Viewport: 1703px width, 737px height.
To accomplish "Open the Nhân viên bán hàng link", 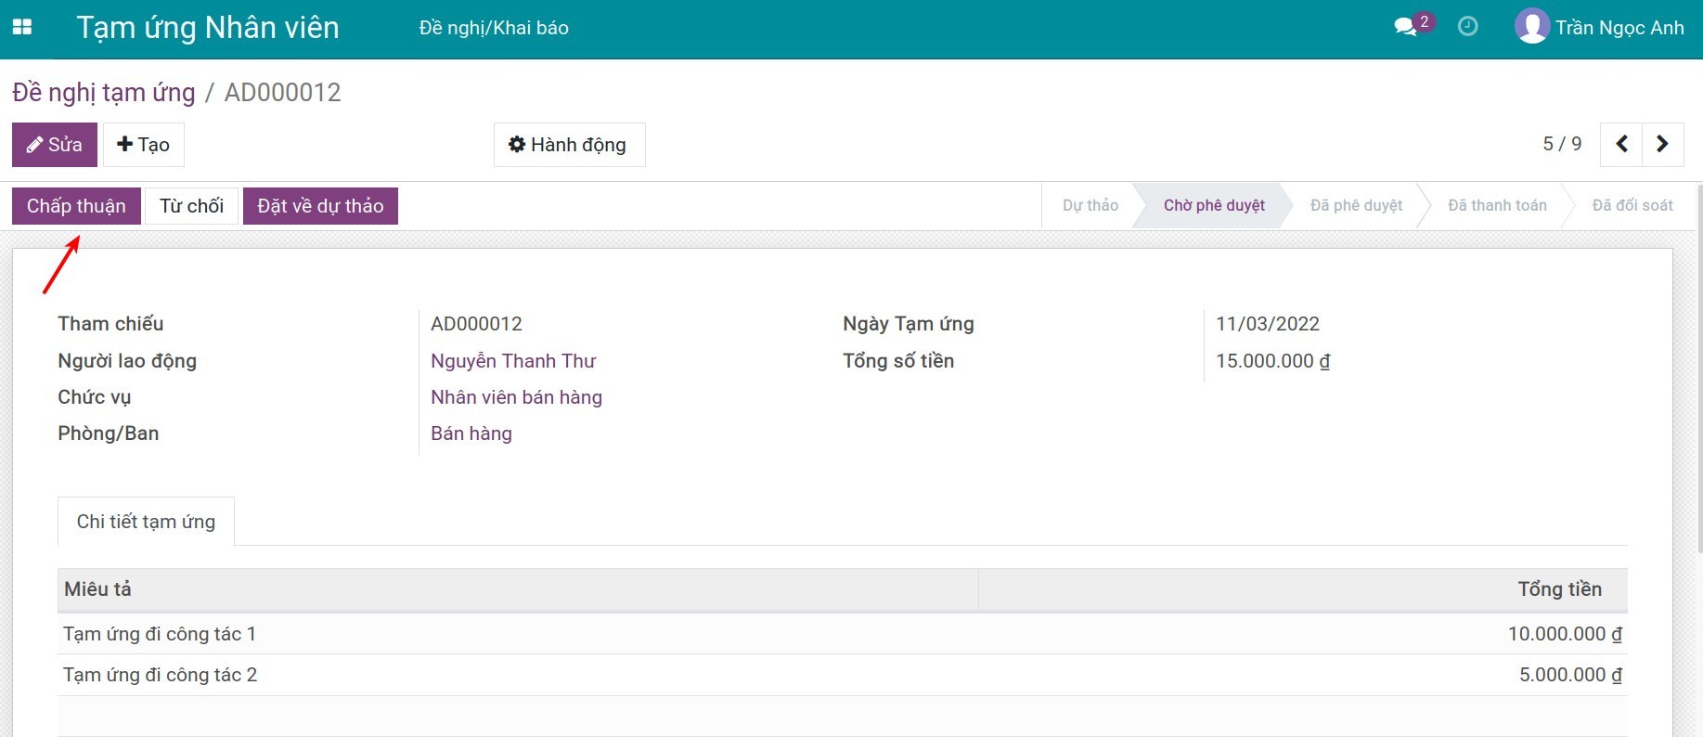I will point(516,397).
